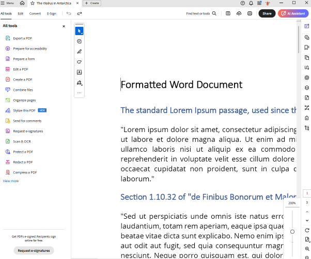311x259 pixels.
Task: Open the Redact a PDF tool
Action: [19, 162]
